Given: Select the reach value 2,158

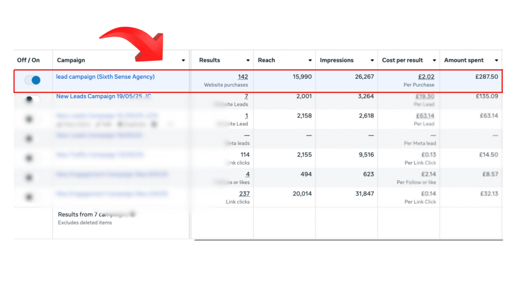Looking at the screenshot, I should point(304,116).
